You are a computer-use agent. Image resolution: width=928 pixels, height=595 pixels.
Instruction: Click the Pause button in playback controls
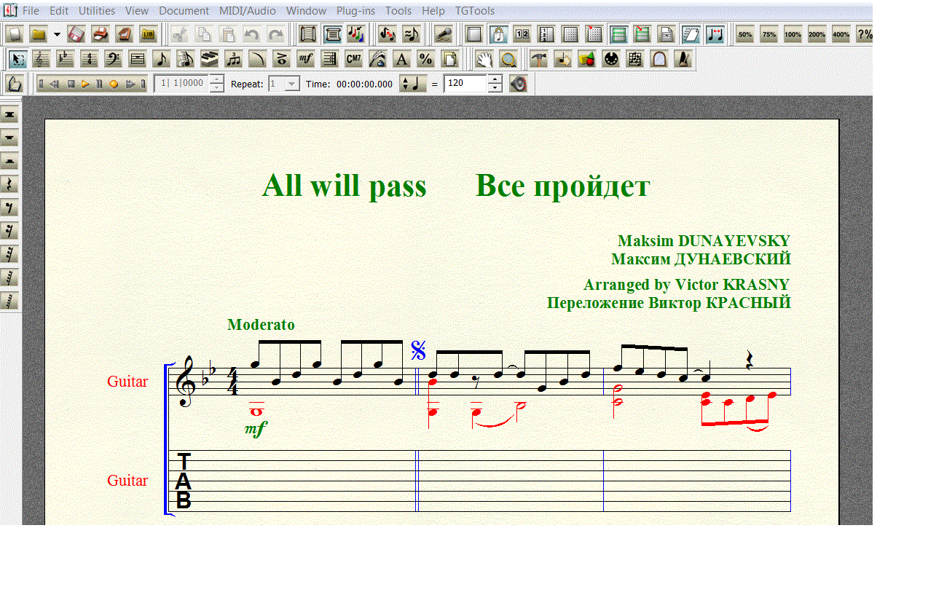99,84
